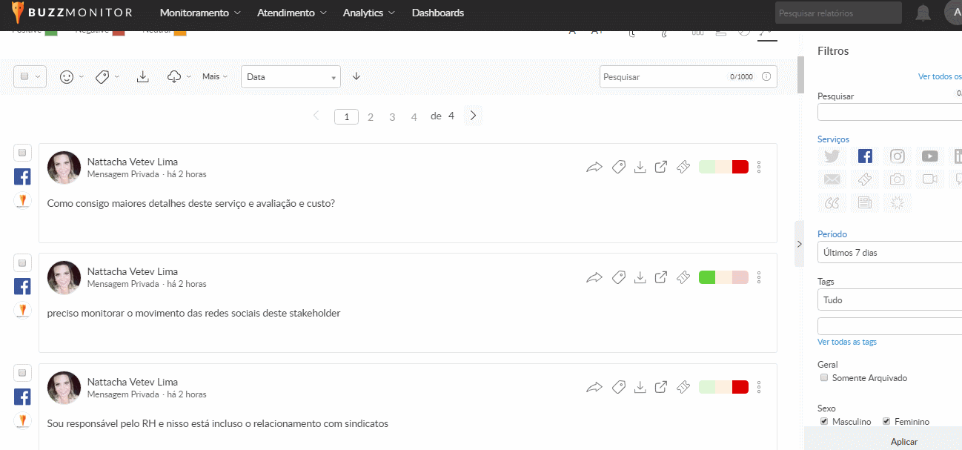The height and width of the screenshot is (450, 962).
Task: Click the share arrow on first message
Action: 594,168
